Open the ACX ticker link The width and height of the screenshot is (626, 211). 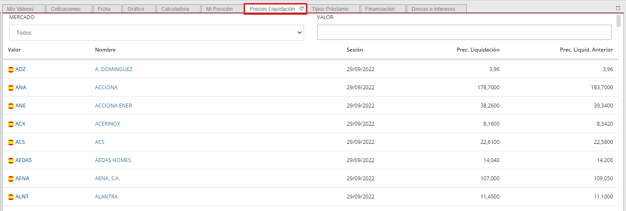[x=20, y=124]
